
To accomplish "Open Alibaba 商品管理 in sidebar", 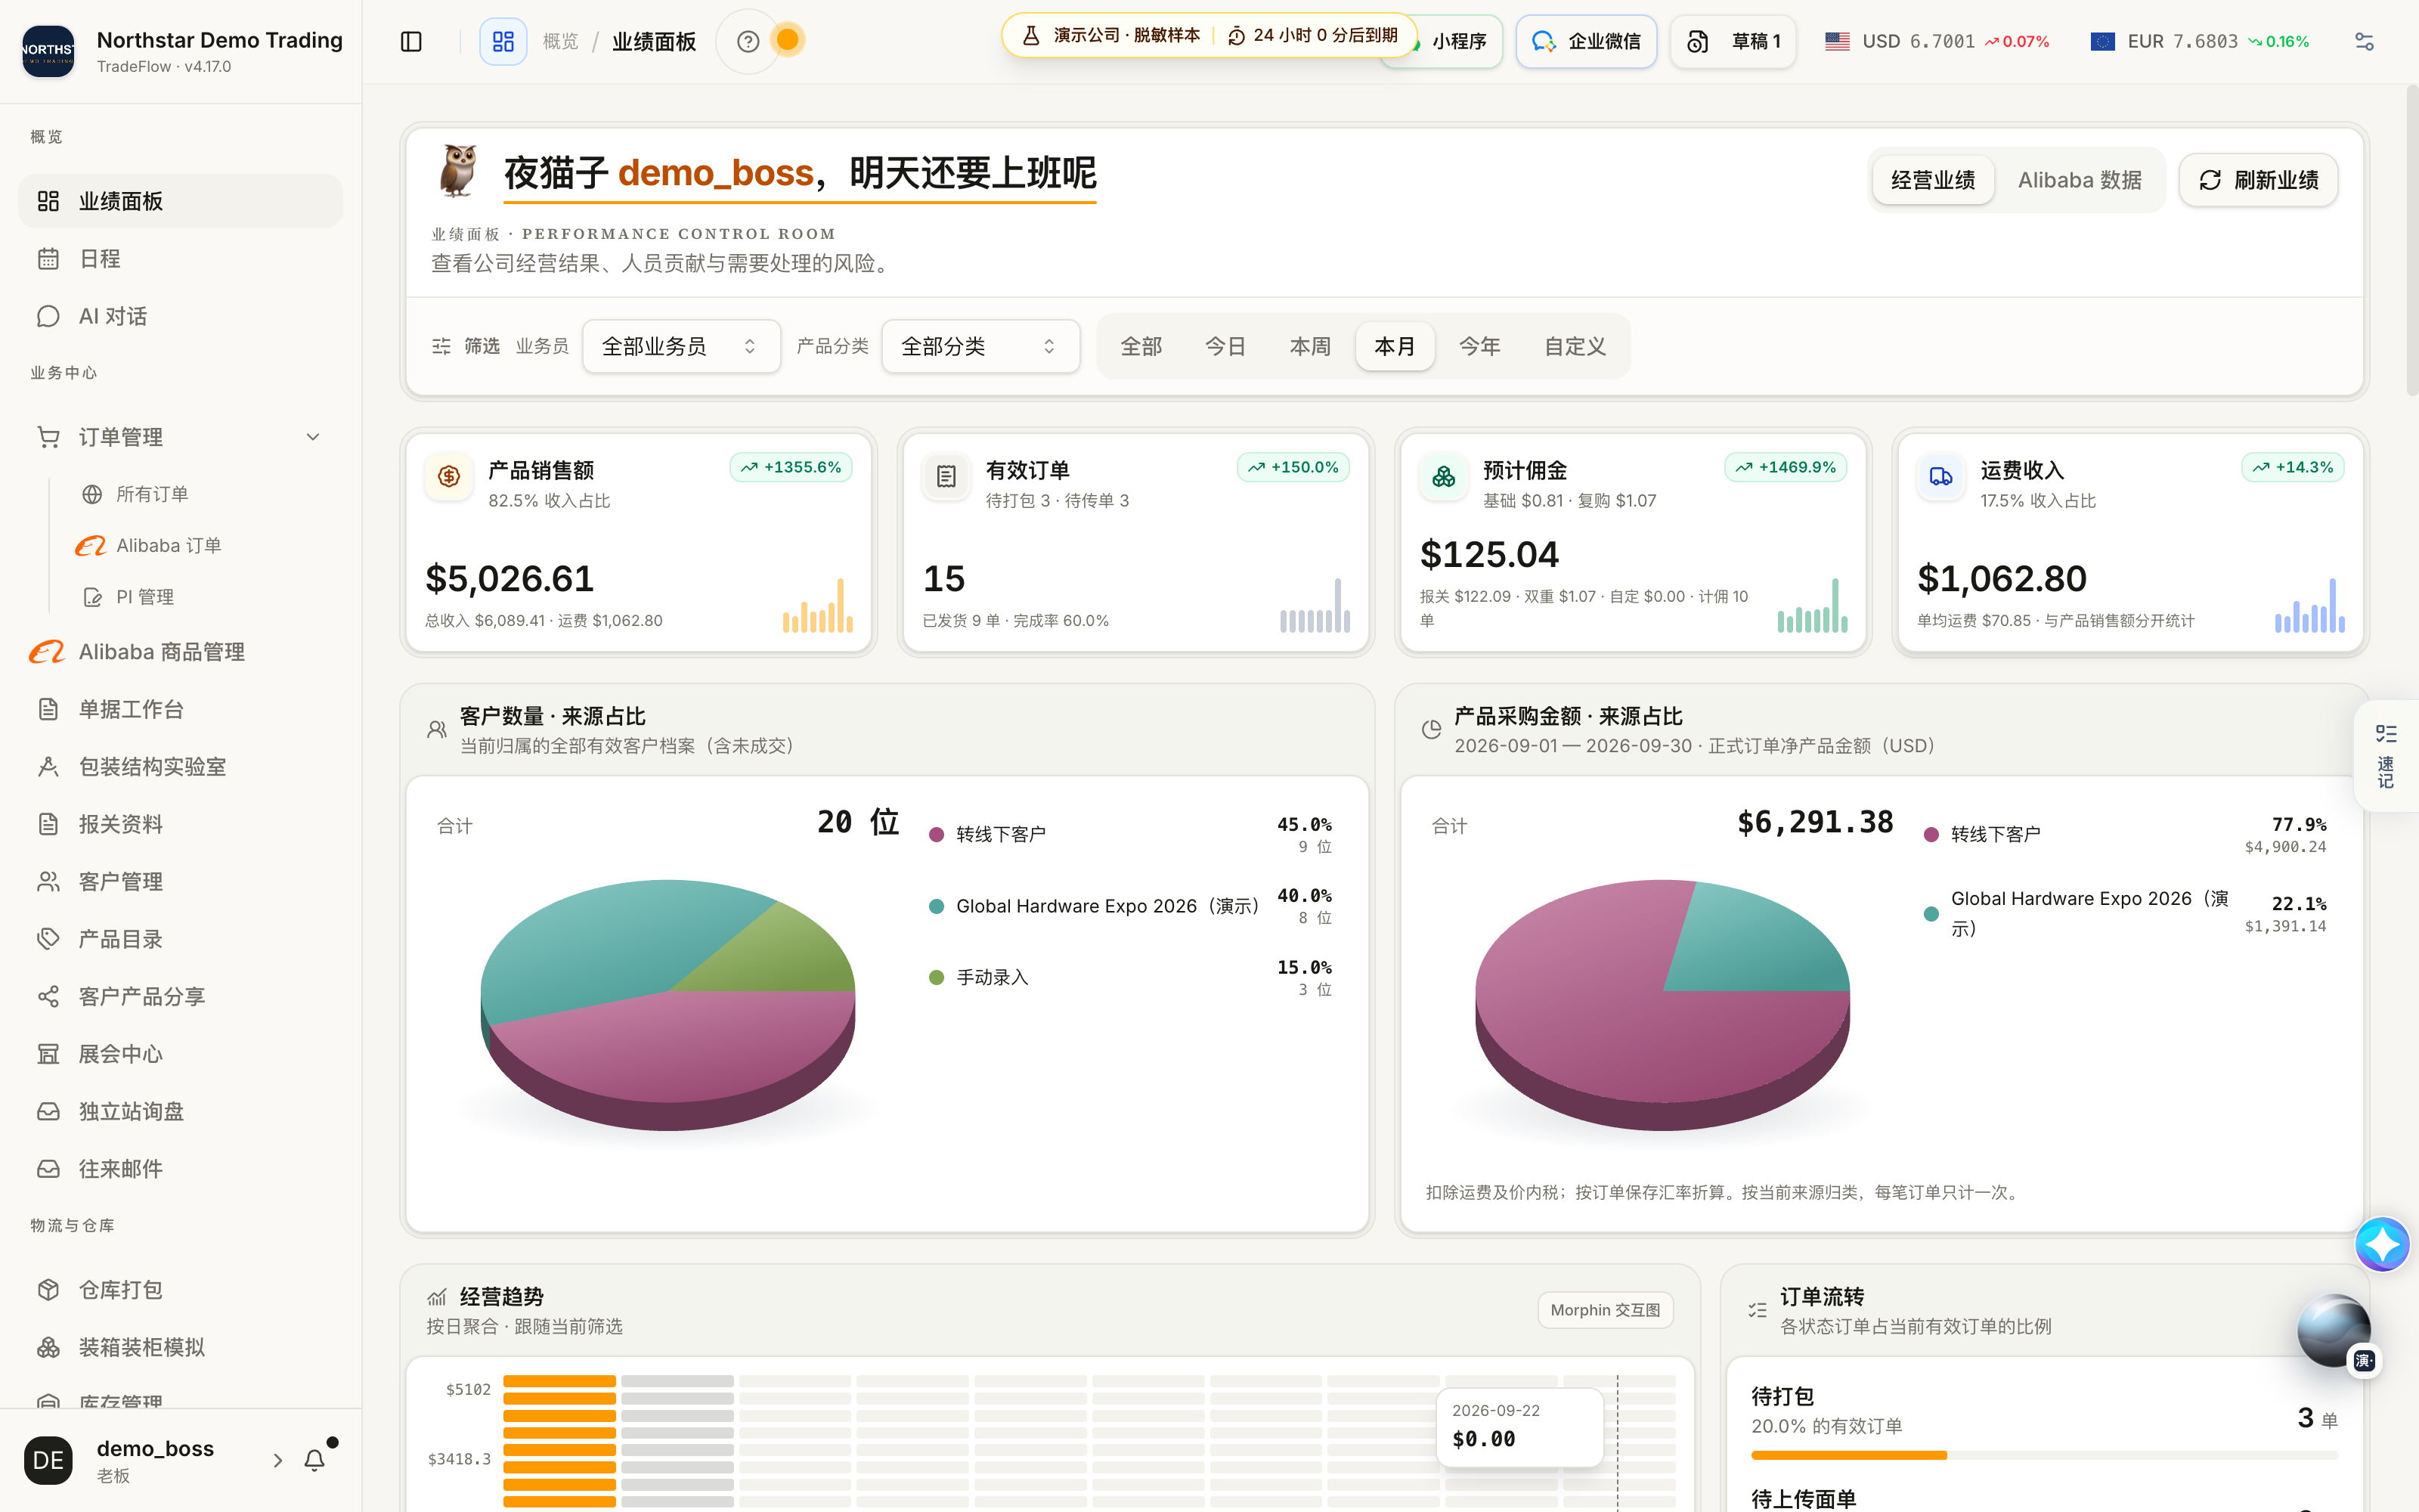I will 180,652.
